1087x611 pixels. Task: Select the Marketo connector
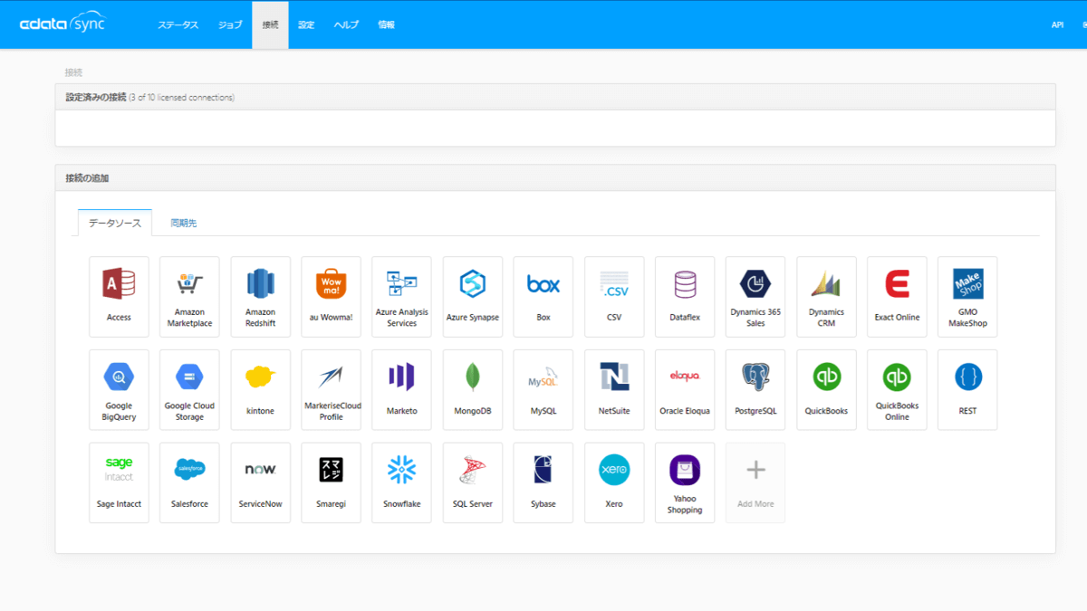click(401, 390)
